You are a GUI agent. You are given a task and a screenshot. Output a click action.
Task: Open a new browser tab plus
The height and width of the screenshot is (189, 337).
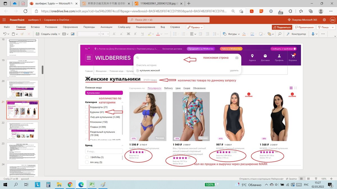tap(188, 3)
